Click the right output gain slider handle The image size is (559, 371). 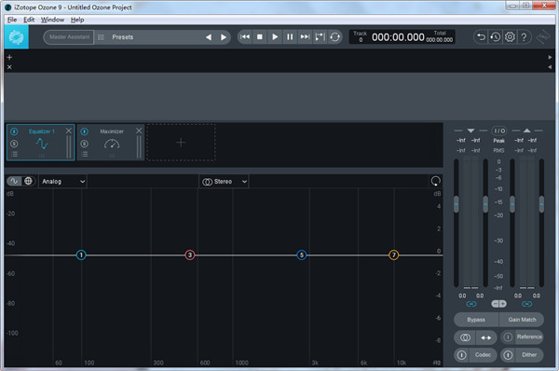541,204
